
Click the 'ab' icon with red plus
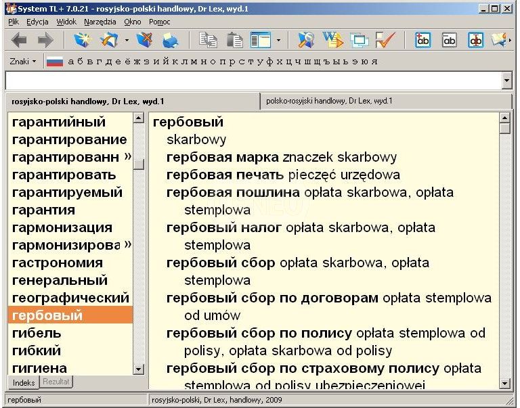422,41
